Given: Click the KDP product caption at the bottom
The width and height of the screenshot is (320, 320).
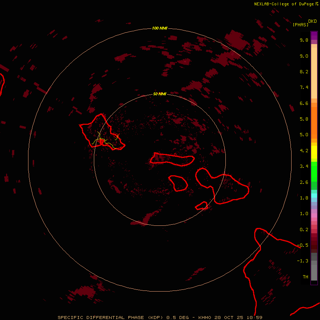Looking at the screenshot, I should tap(160, 318).
